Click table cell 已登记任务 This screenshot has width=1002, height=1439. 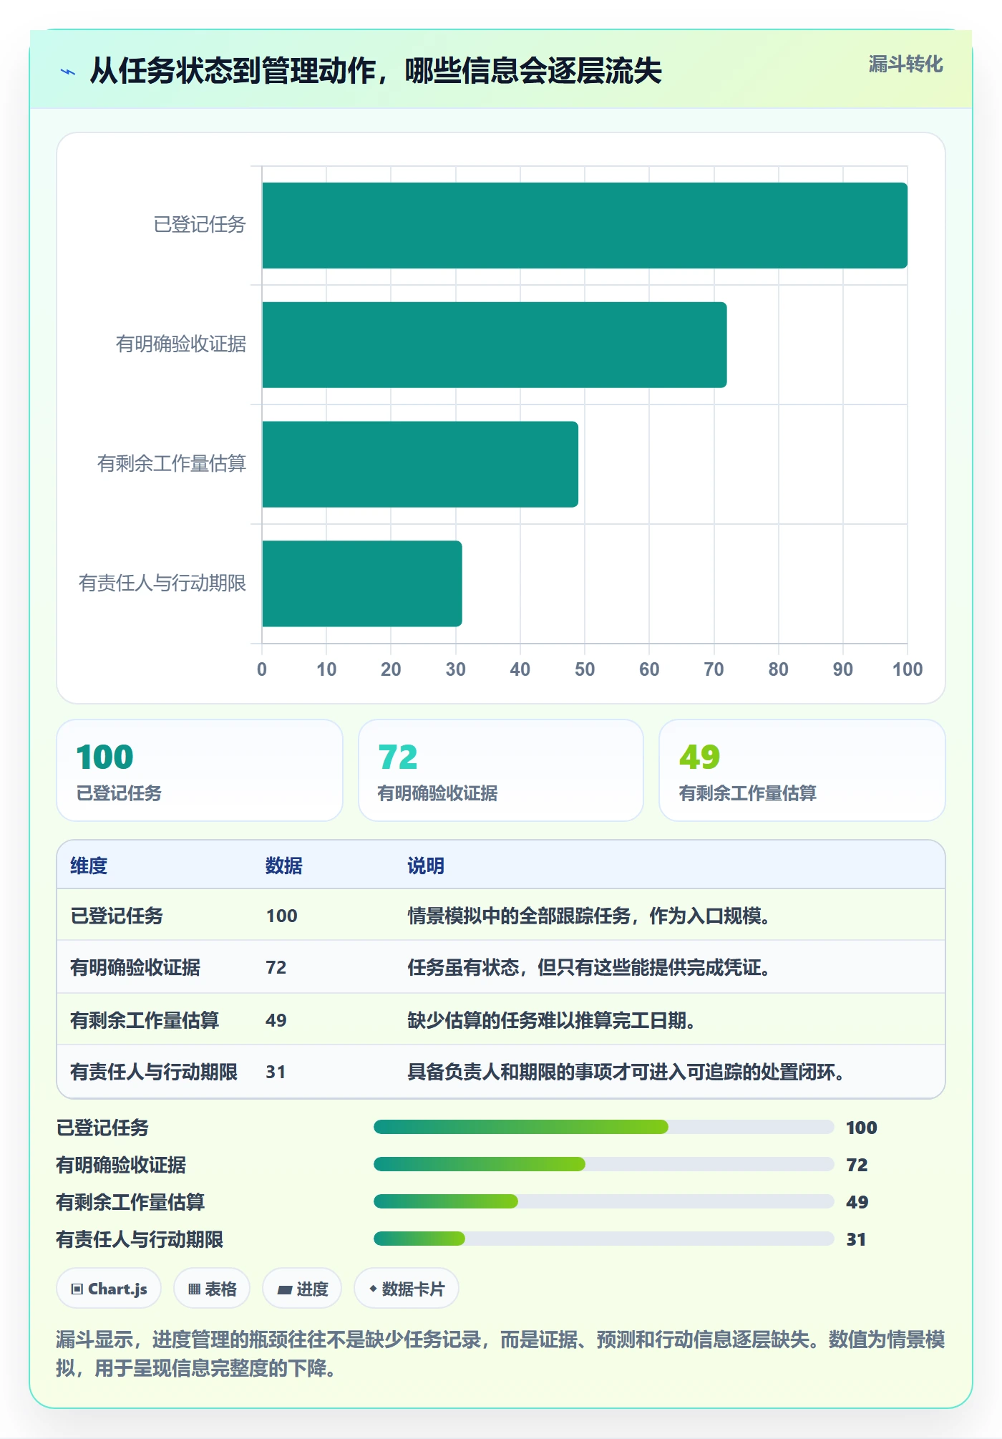117,916
